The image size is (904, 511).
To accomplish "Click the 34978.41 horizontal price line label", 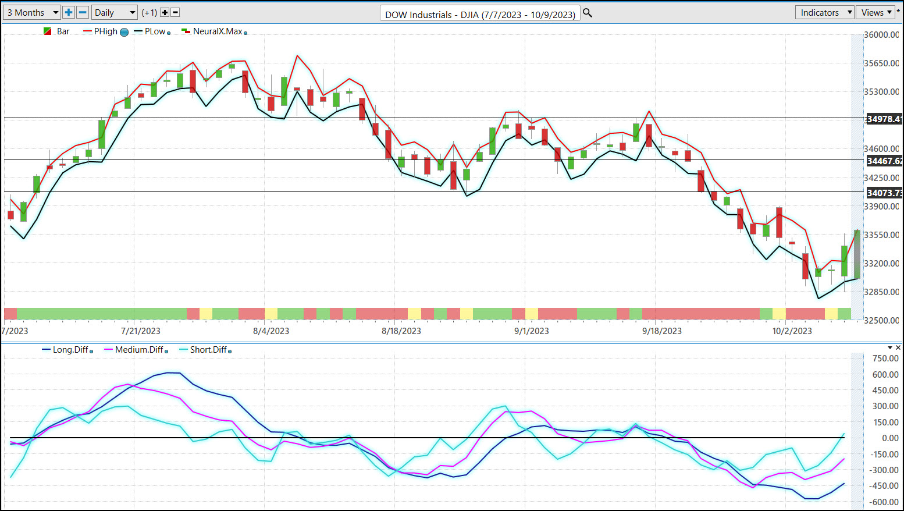I will click(x=884, y=119).
